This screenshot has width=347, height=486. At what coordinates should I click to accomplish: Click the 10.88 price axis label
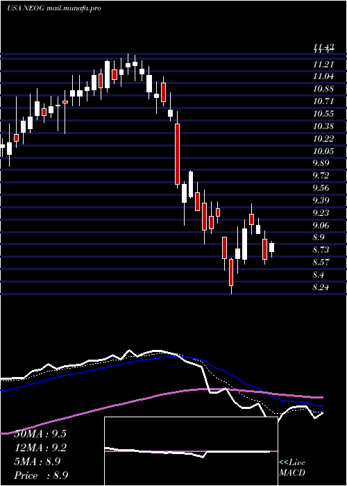coord(323,89)
